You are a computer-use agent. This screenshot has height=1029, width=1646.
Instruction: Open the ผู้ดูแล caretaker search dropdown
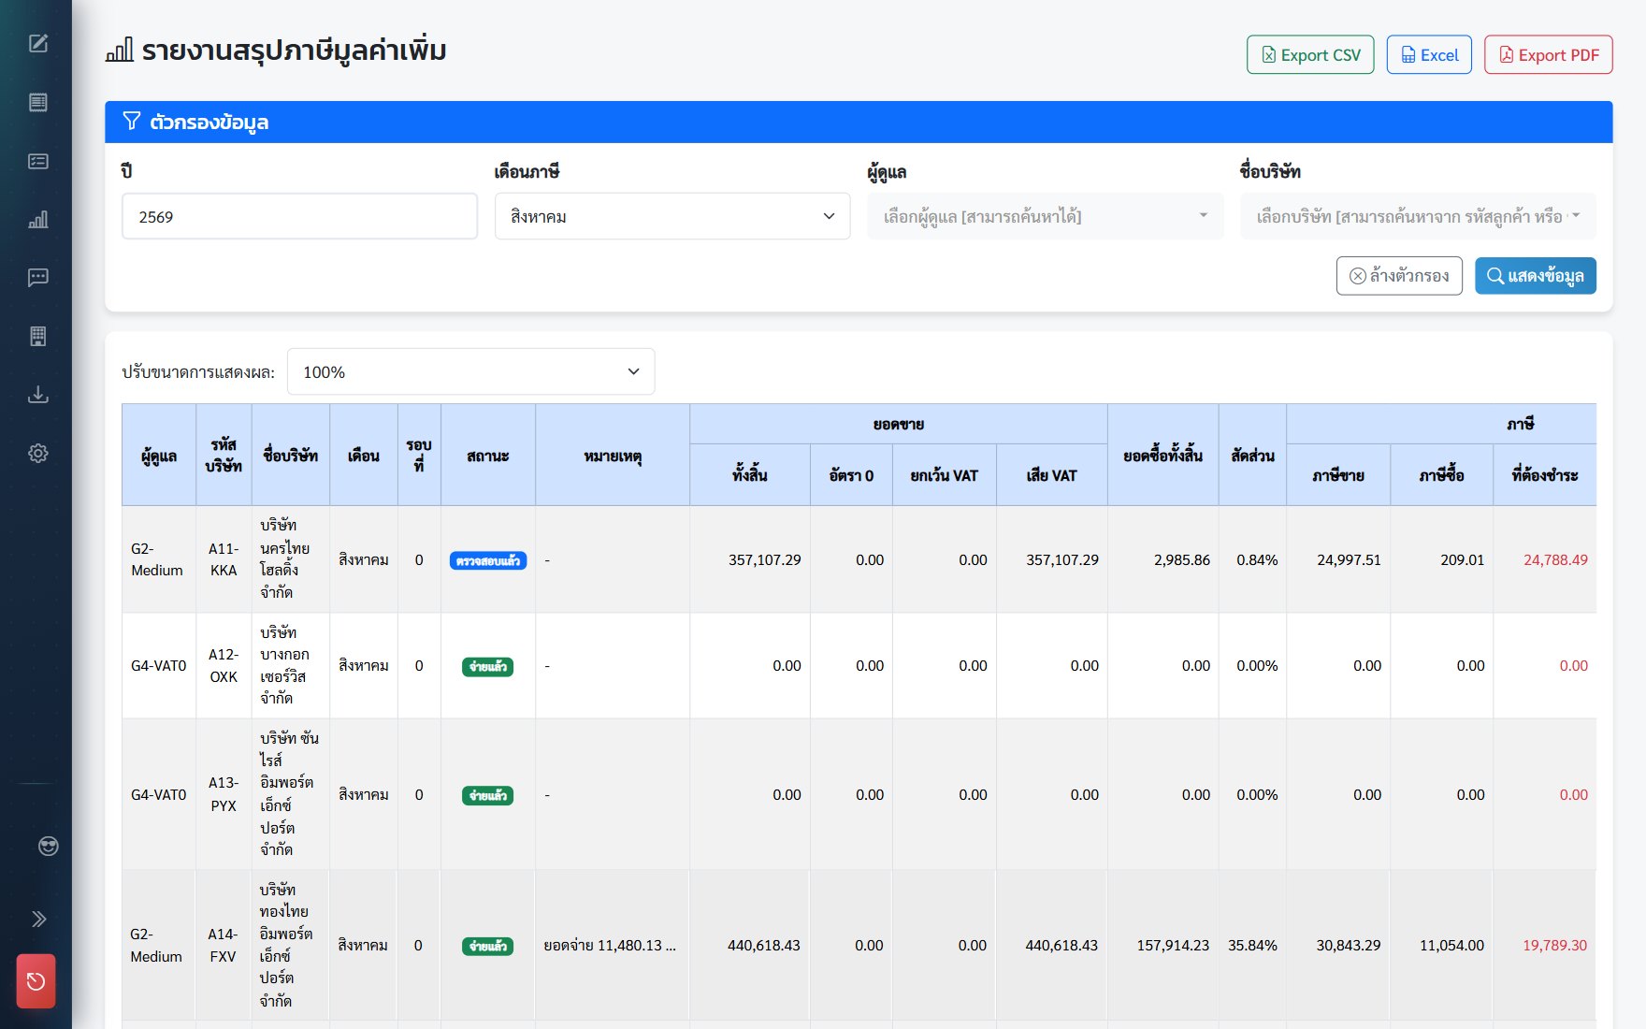click(x=1046, y=216)
